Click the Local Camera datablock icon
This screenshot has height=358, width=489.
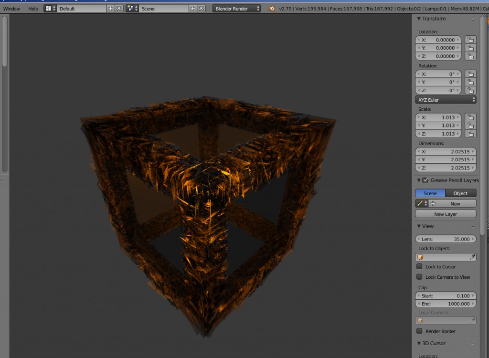(x=419, y=320)
